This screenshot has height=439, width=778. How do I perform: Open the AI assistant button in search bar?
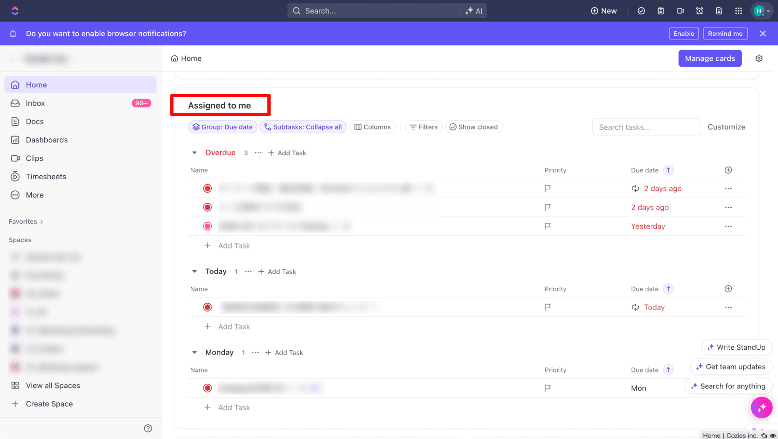474,11
